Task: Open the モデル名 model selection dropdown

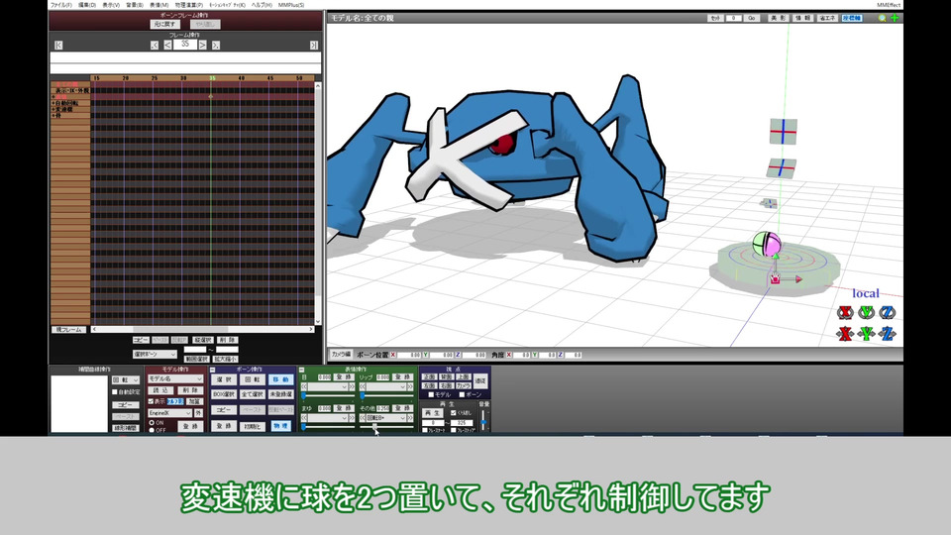Action: (x=175, y=379)
